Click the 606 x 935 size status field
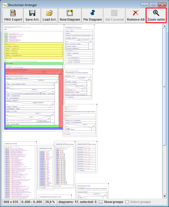This screenshot has width=169, height=207. pyautogui.click(x=11, y=202)
